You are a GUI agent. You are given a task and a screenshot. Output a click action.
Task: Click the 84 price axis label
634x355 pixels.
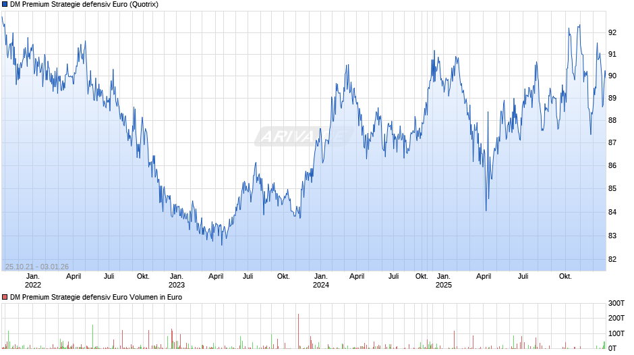coord(612,212)
